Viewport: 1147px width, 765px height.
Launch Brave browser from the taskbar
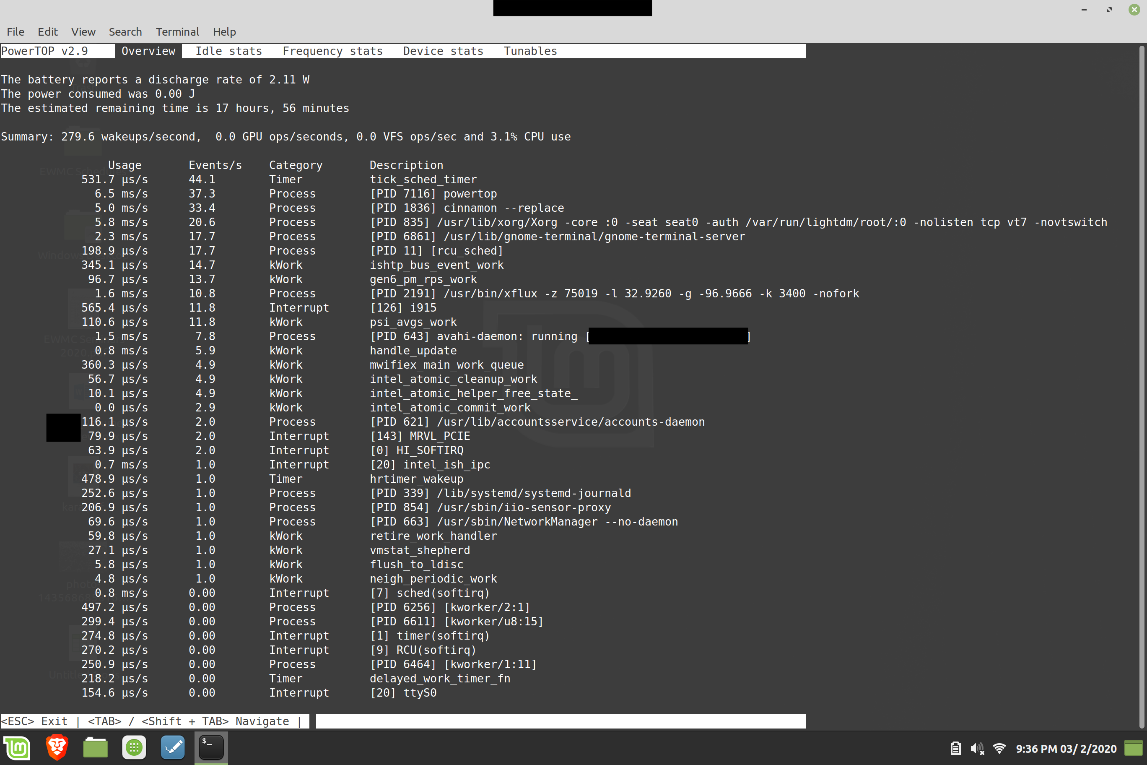(x=57, y=747)
